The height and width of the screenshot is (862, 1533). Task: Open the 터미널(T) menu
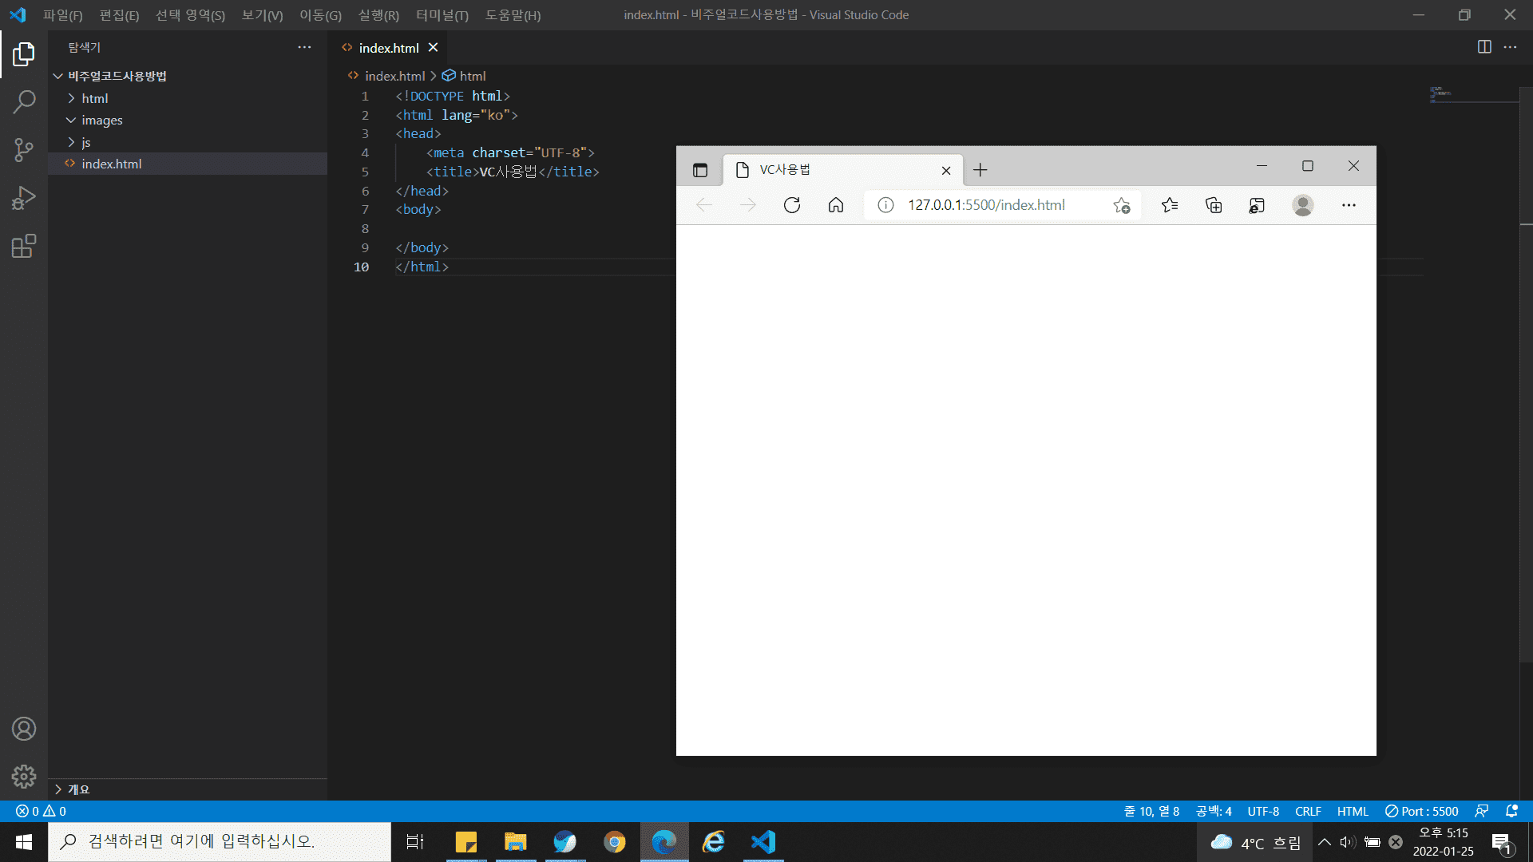pyautogui.click(x=442, y=15)
